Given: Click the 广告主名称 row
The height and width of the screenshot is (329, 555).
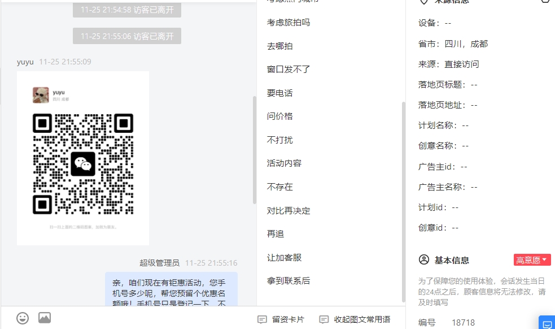Looking at the screenshot, I should click(x=448, y=187).
